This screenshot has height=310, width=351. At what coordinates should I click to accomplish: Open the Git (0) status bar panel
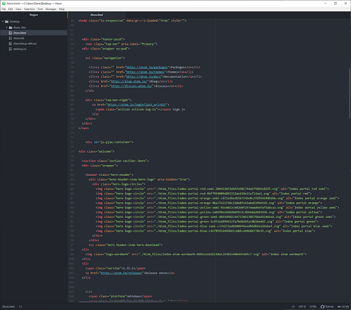[343, 307]
